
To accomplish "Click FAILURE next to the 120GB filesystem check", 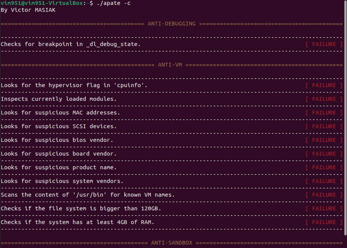I will 323,208.
